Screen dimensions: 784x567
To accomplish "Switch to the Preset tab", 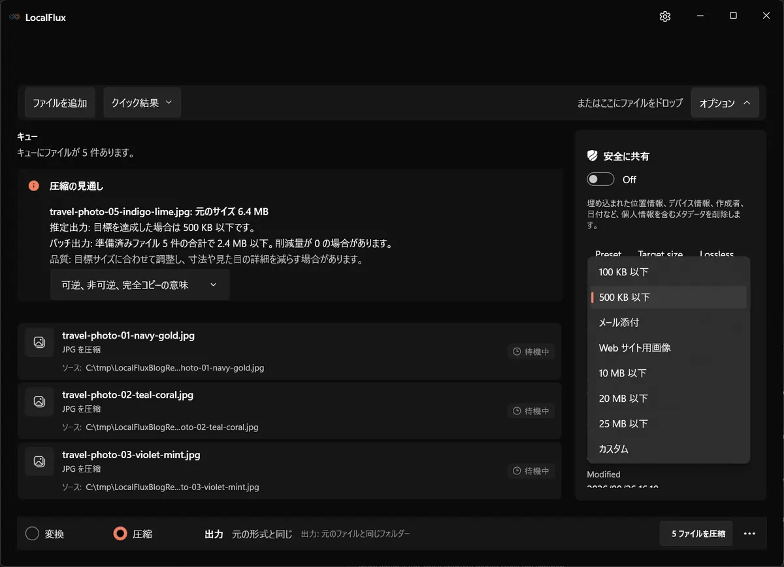I will tap(608, 253).
